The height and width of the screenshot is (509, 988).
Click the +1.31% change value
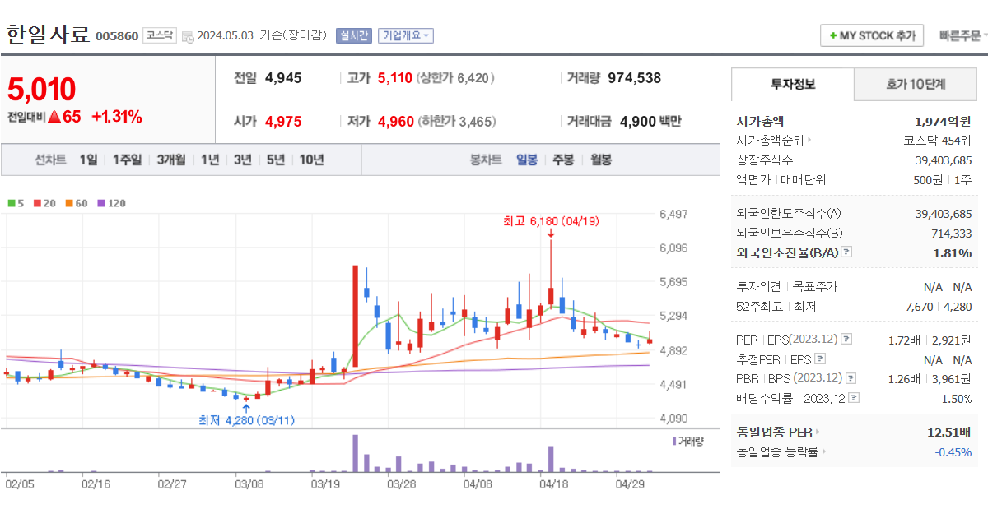click(x=116, y=117)
